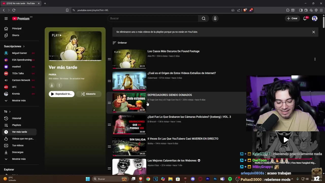The width and height of the screenshot is (325, 183).
Task: Open Tus videos in sidebar
Action: (x=18, y=145)
